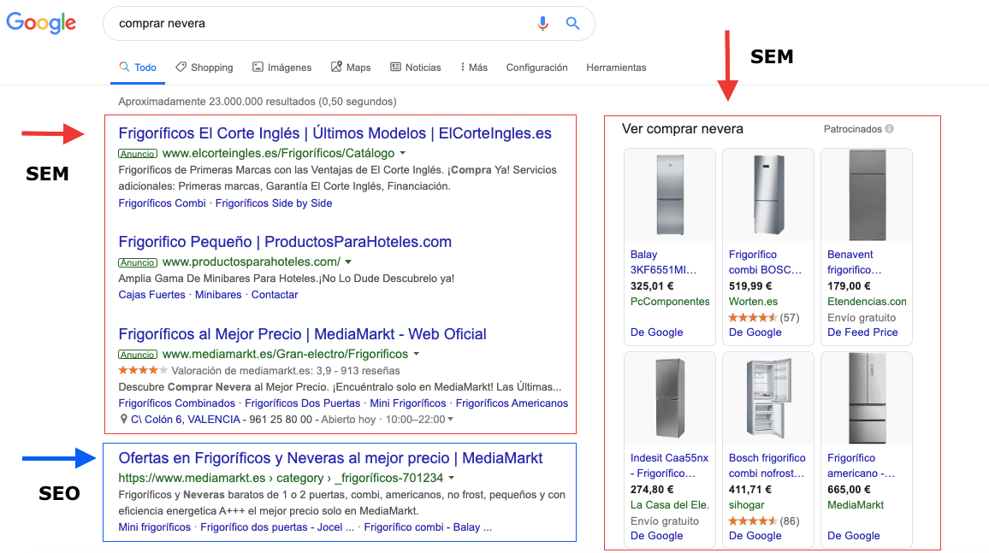Click Frigorífico combi - Balay link

coord(428,527)
